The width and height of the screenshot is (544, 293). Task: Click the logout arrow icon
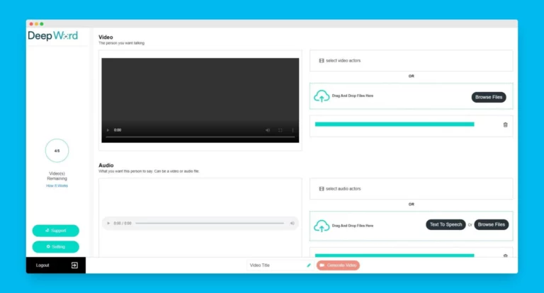click(x=74, y=265)
